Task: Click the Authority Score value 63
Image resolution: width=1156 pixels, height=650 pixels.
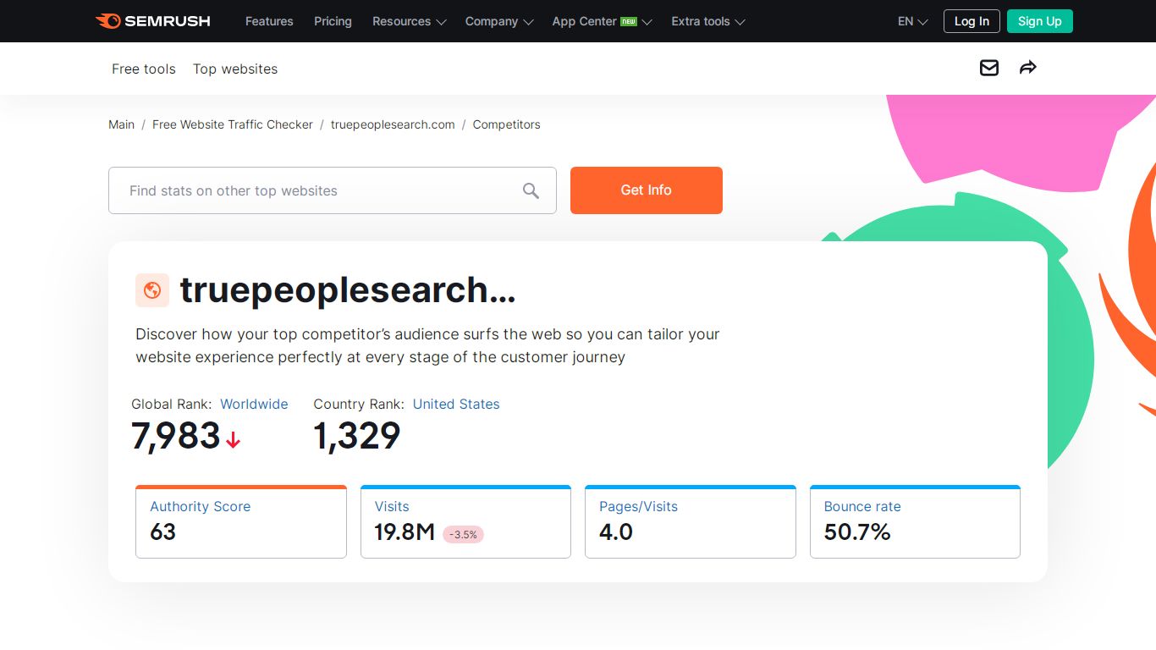Action: [x=163, y=532]
